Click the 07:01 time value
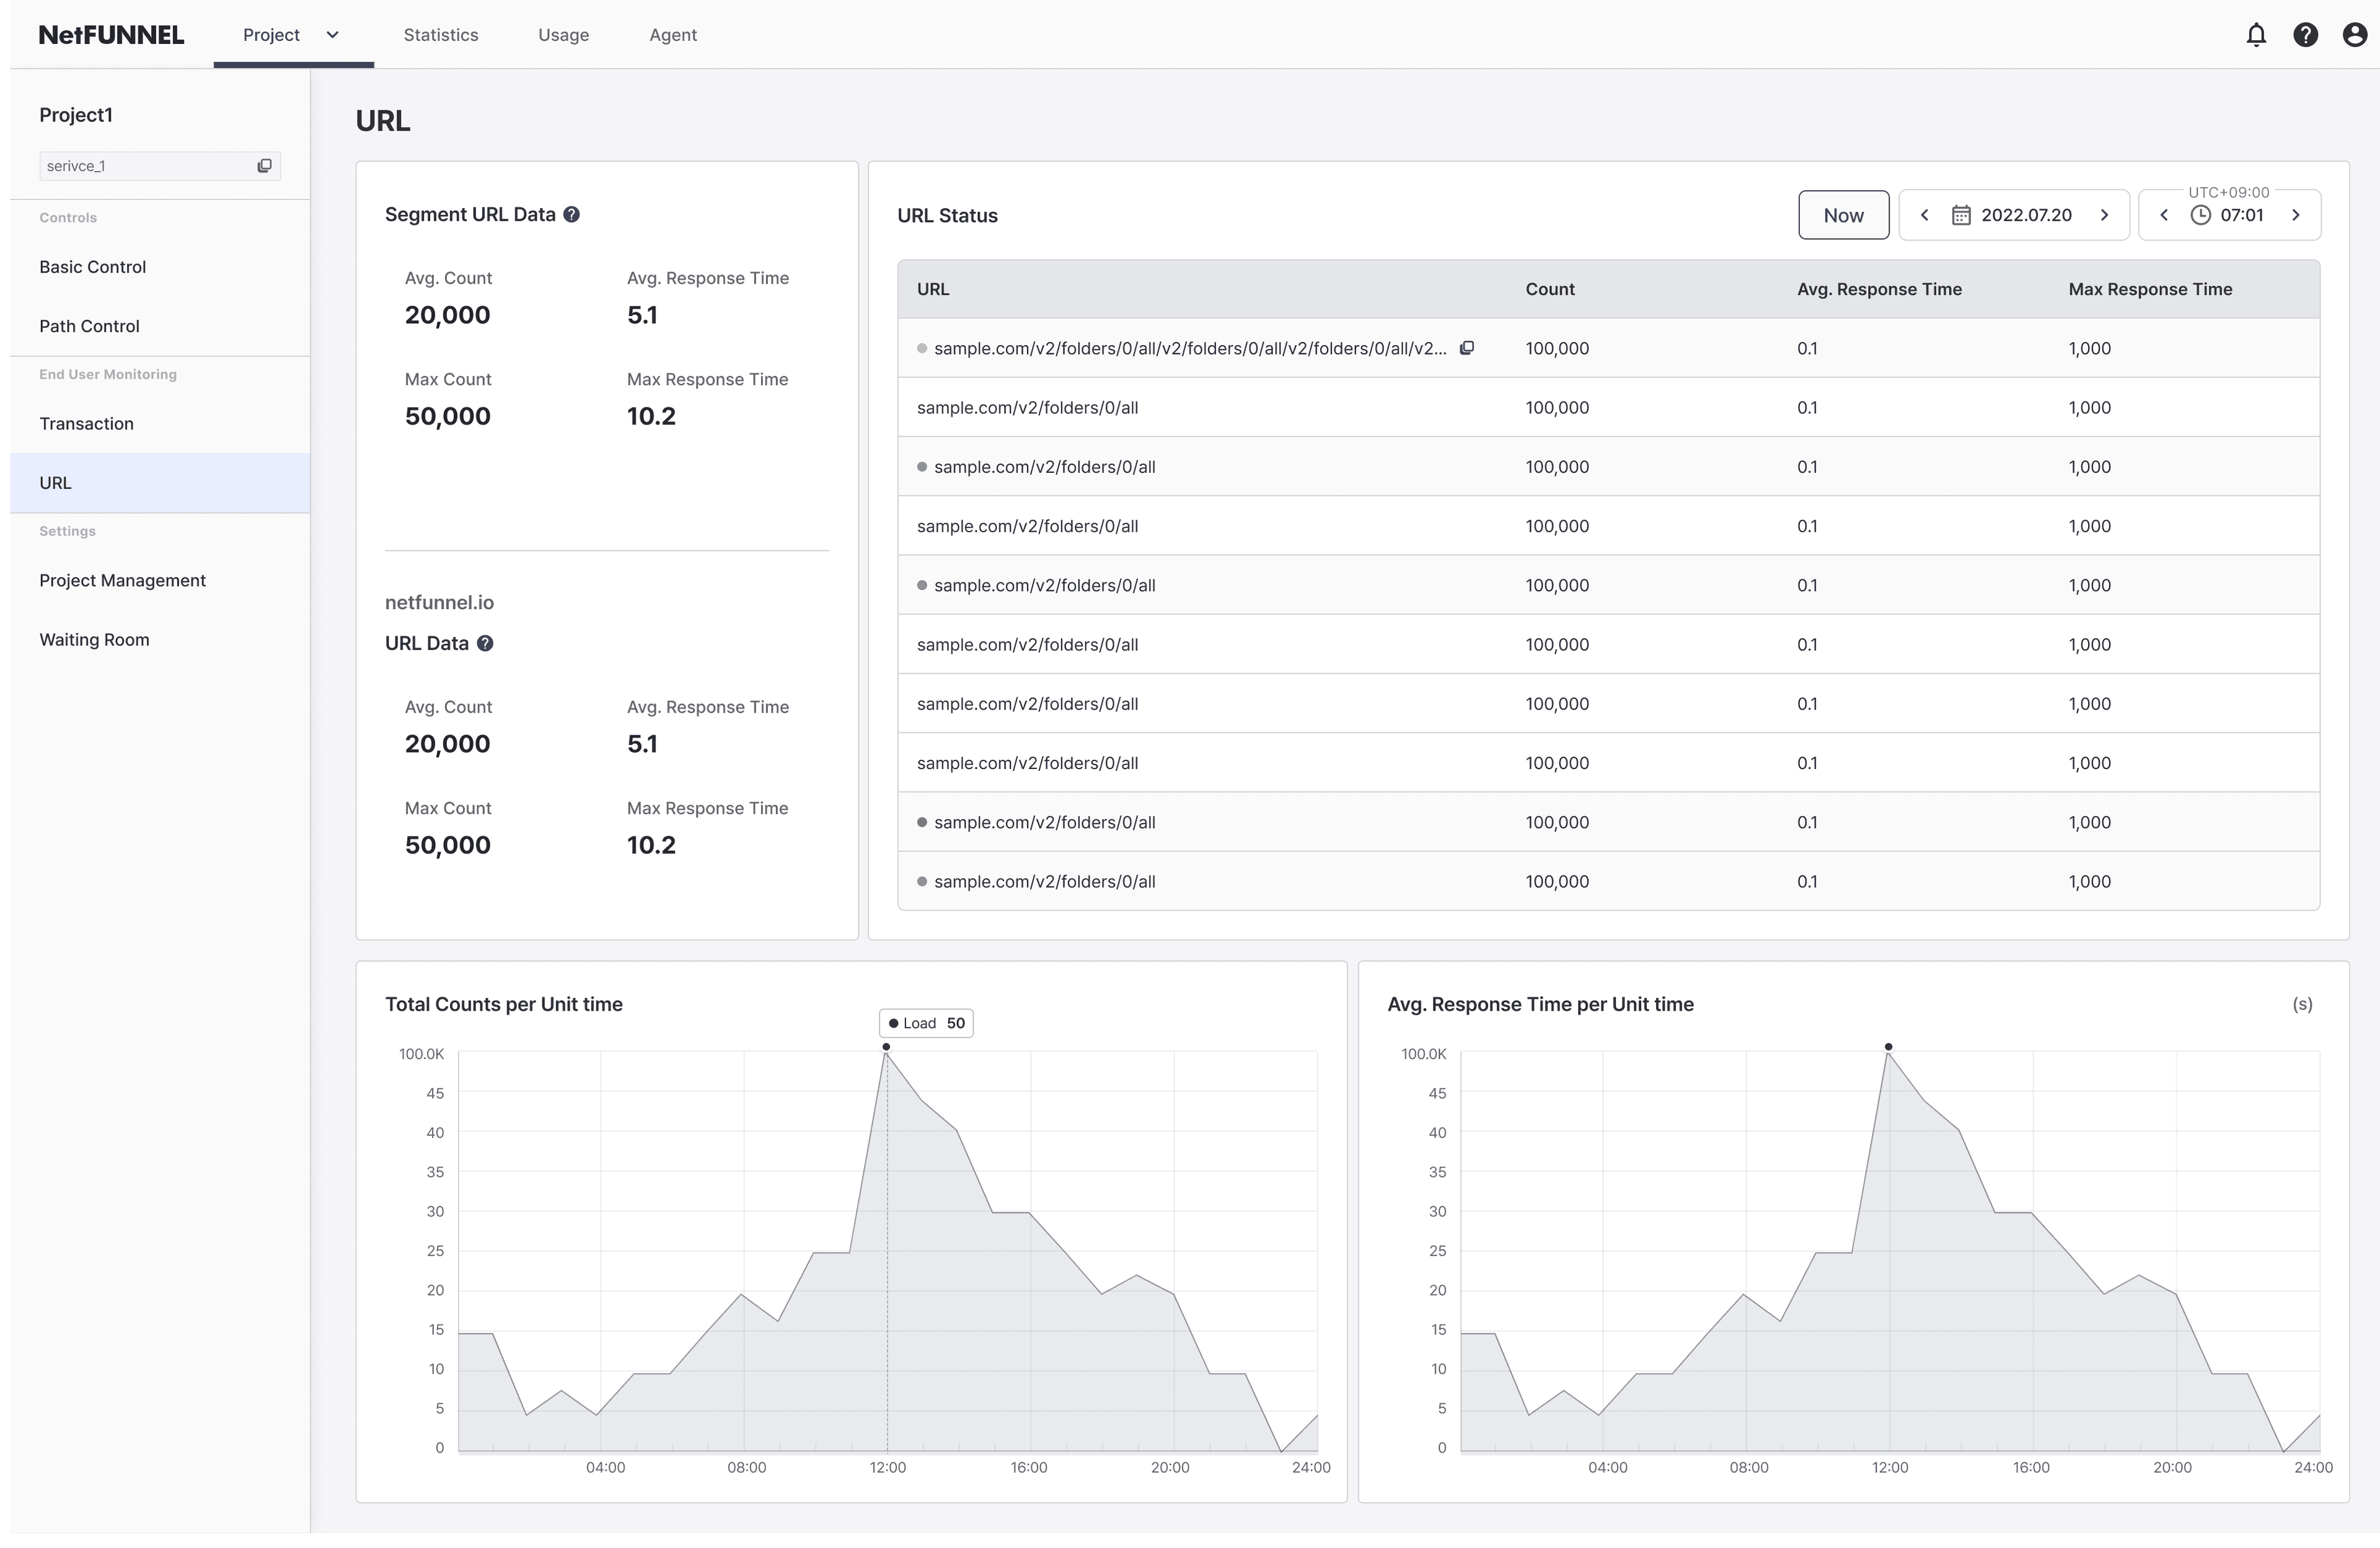The width and height of the screenshot is (2380, 1548). 2241,215
